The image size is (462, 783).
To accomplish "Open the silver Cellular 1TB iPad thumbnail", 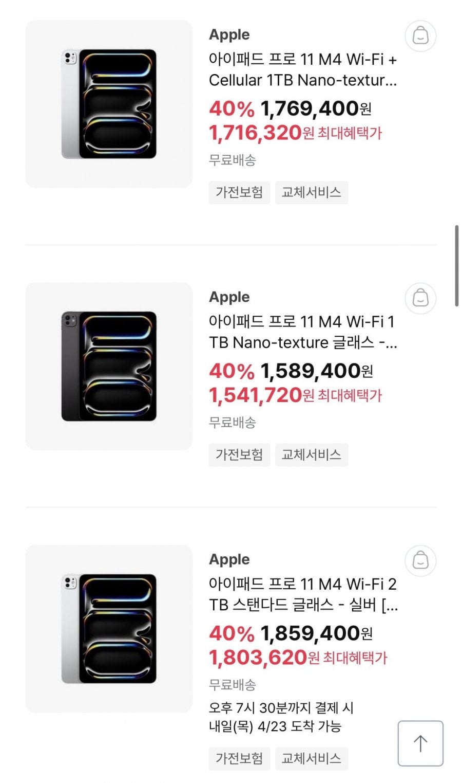I will pyautogui.click(x=109, y=104).
